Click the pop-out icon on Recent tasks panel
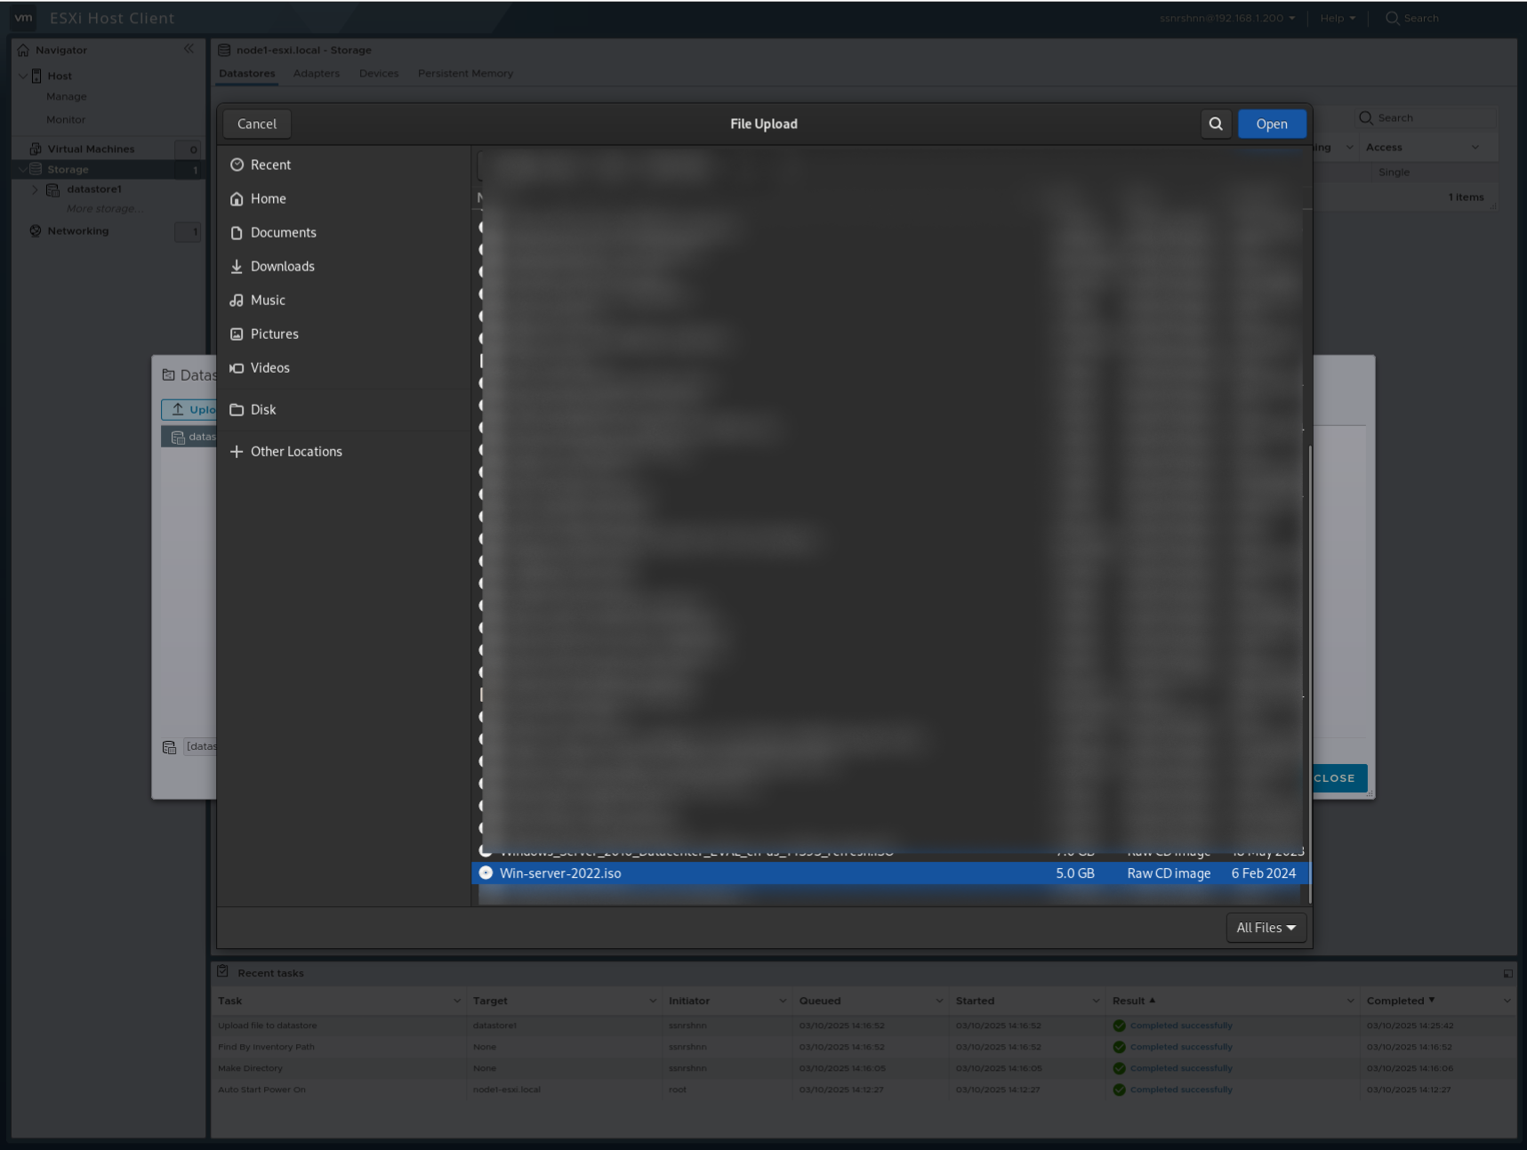The height and width of the screenshot is (1150, 1527). click(1507, 972)
